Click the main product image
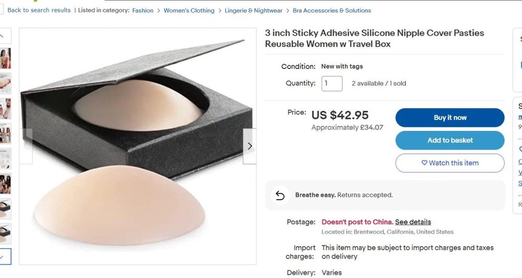The width and height of the screenshot is (522, 278). [x=138, y=145]
